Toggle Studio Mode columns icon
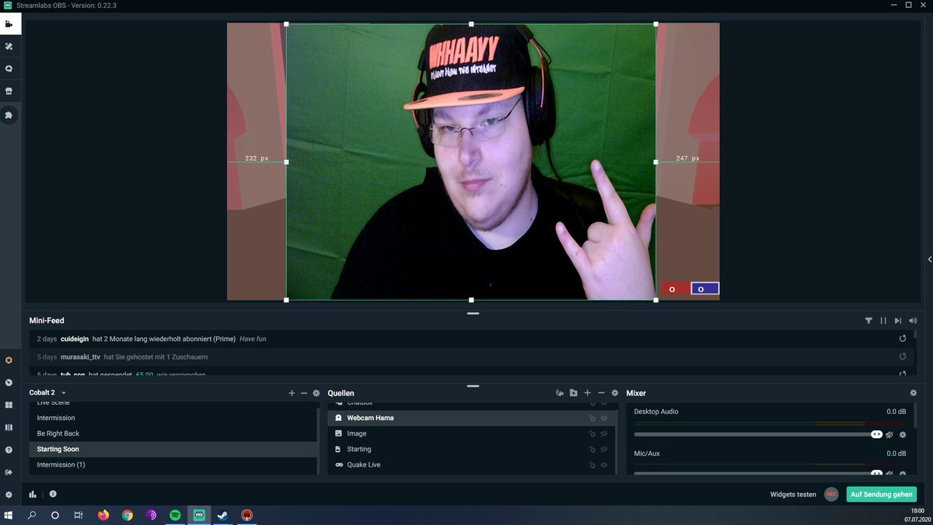Screen dimensions: 933x525 9,427
